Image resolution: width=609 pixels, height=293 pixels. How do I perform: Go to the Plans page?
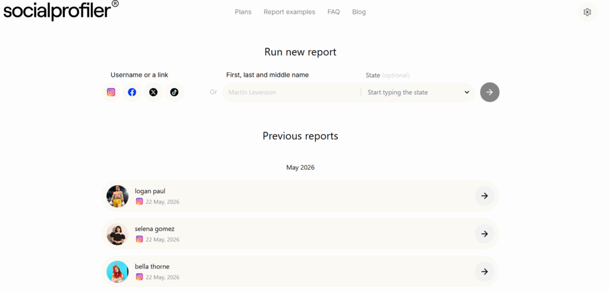click(x=243, y=12)
